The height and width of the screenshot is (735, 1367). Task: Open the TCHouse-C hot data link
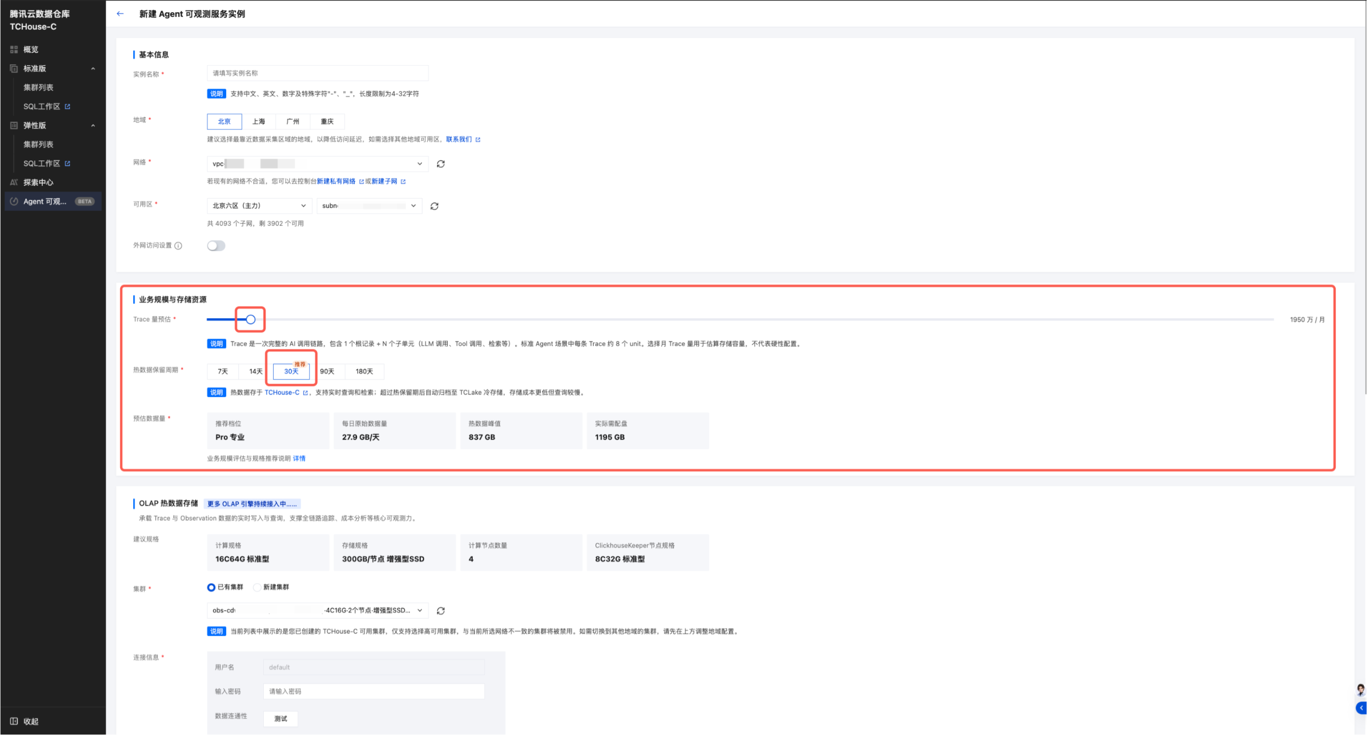tap(282, 393)
